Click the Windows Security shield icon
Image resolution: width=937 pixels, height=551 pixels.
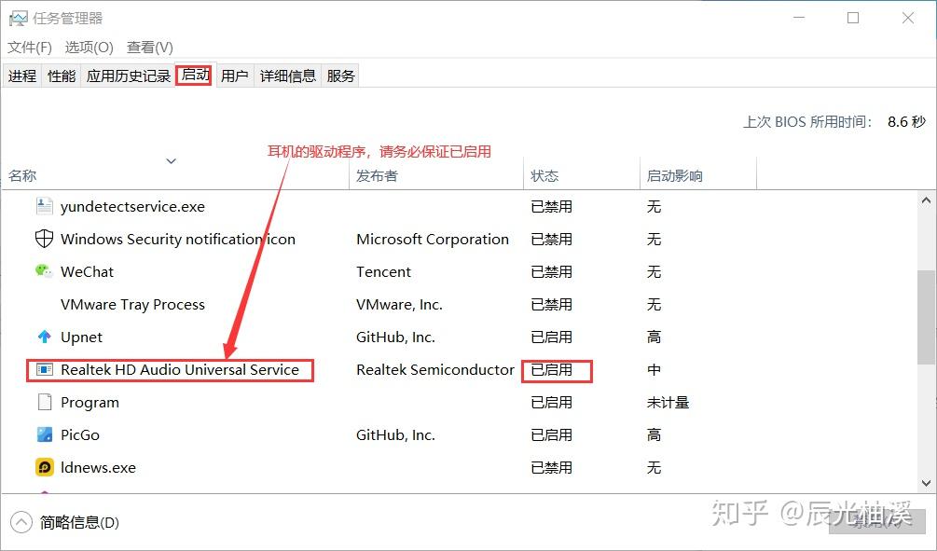[44, 239]
